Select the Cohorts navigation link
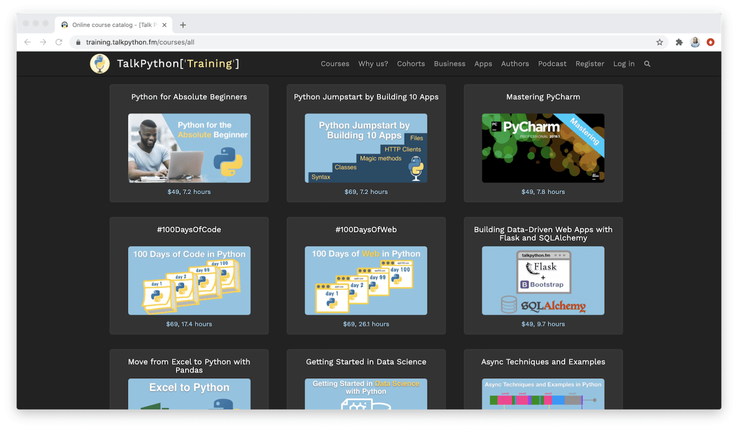738x430 pixels. 411,63
